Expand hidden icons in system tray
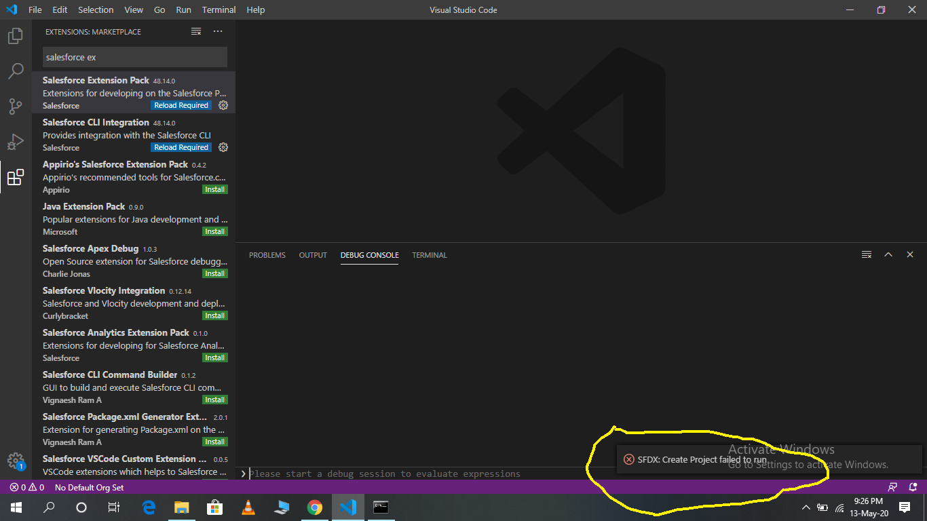Viewport: 927px width, 521px height. [805, 507]
